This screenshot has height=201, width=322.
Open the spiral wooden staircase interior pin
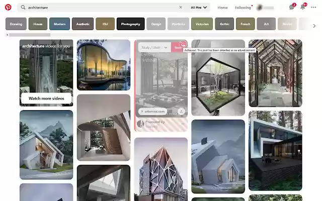pos(104,128)
